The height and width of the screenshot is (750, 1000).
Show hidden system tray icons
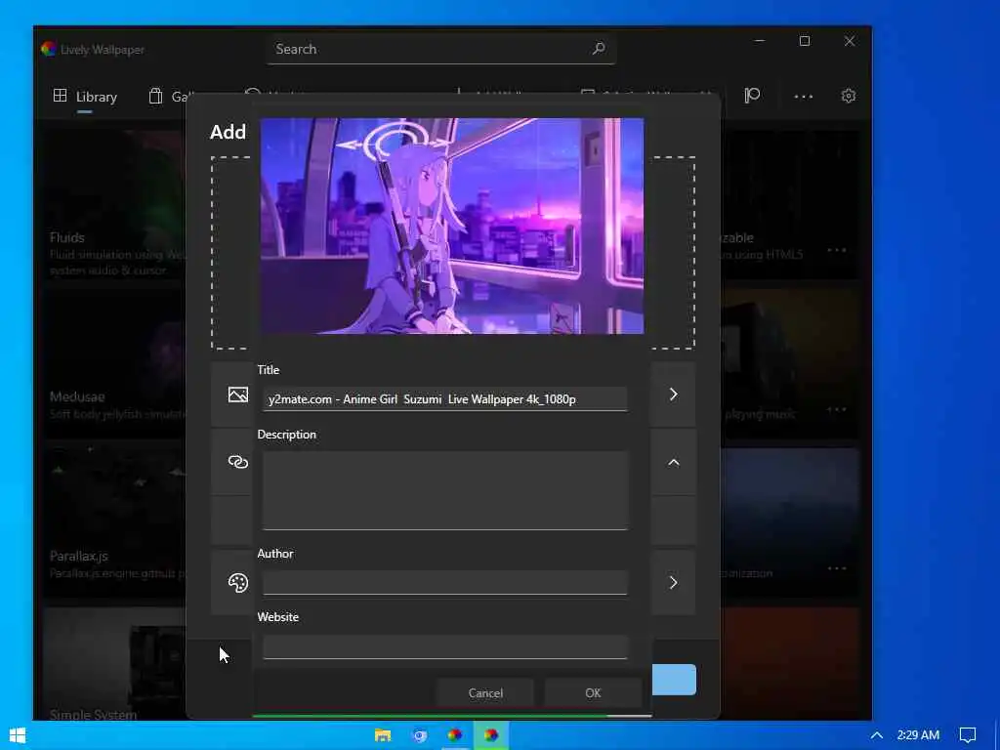click(876, 735)
